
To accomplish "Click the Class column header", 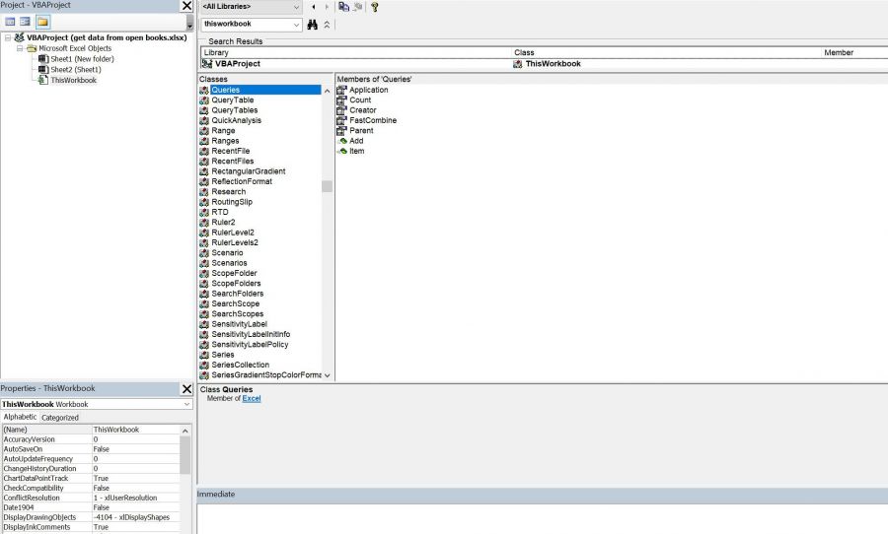I will (667, 52).
